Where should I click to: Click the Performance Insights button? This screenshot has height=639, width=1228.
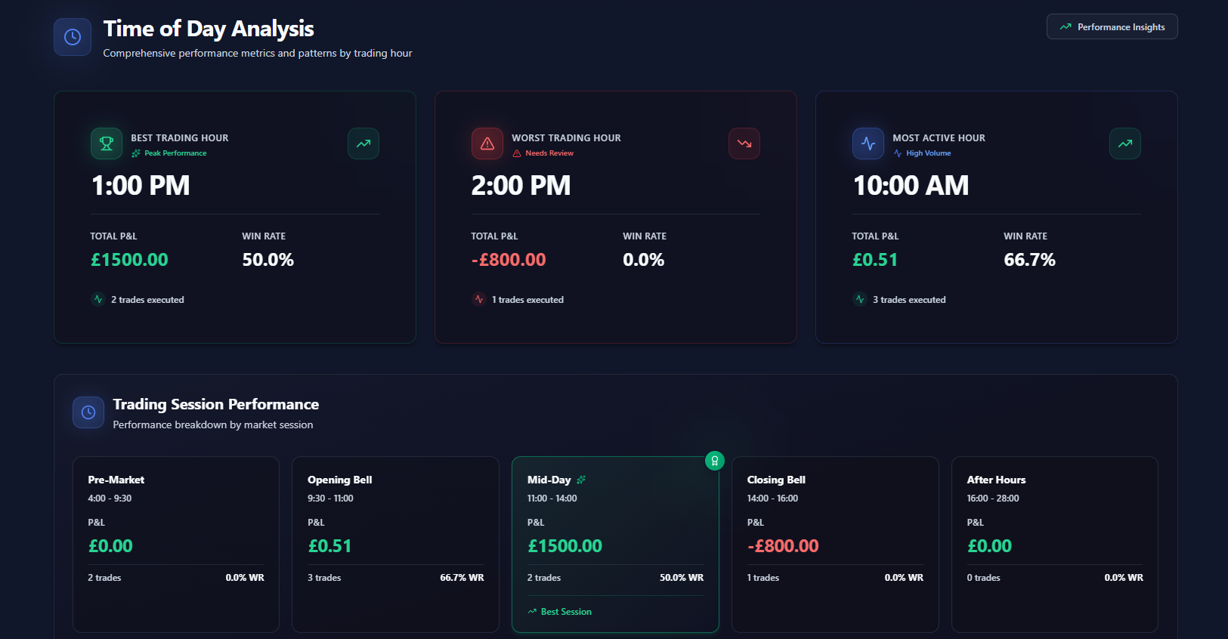pyautogui.click(x=1112, y=26)
